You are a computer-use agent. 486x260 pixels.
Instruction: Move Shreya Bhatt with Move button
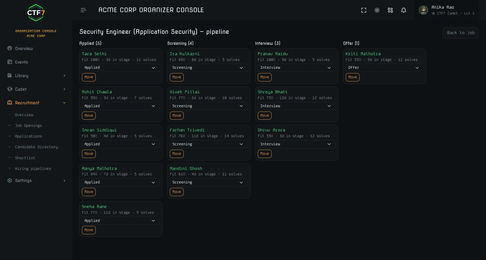[x=265, y=116]
